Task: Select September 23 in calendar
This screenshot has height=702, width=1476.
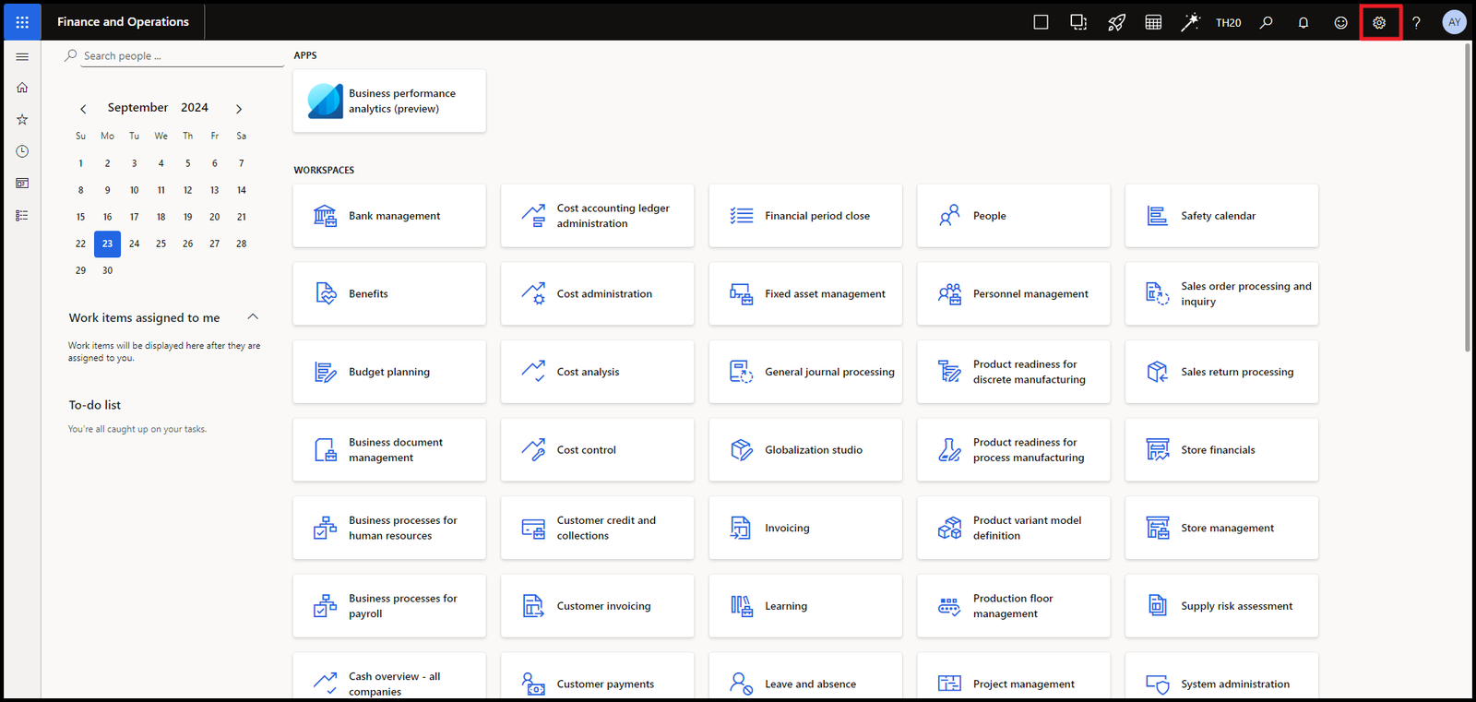Action: pyautogui.click(x=107, y=244)
